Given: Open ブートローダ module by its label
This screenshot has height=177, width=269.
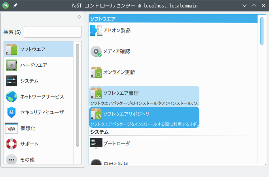Looking at the screenshot, I should (117, 143).
